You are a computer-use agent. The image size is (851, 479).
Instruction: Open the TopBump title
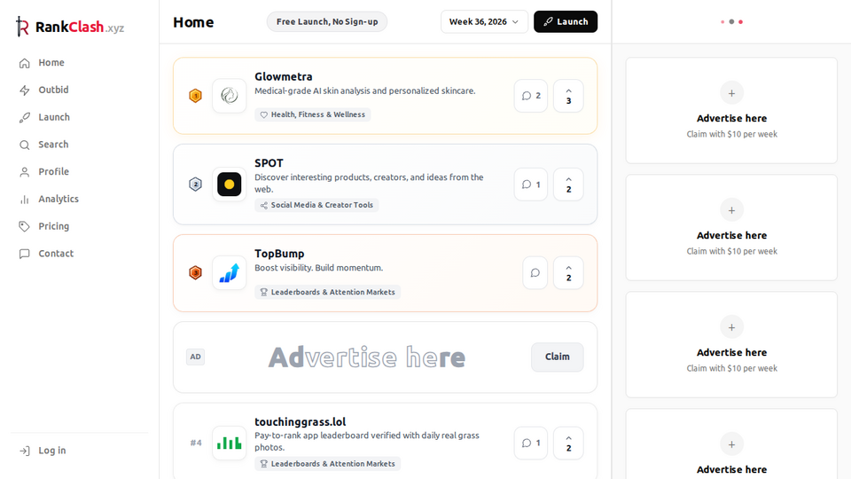coord(279,254)
